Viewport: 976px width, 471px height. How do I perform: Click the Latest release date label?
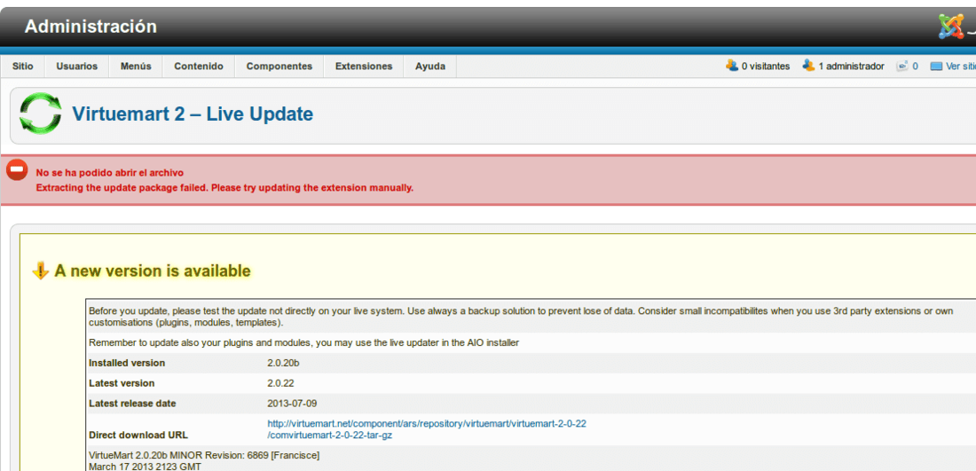[132, 404]
